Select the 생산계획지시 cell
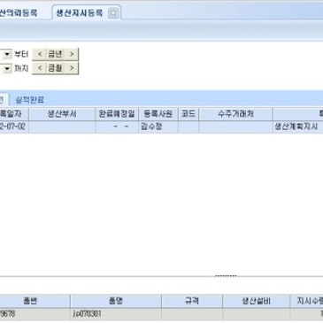This screenshot has height=323, width=323. click(297, 127)
